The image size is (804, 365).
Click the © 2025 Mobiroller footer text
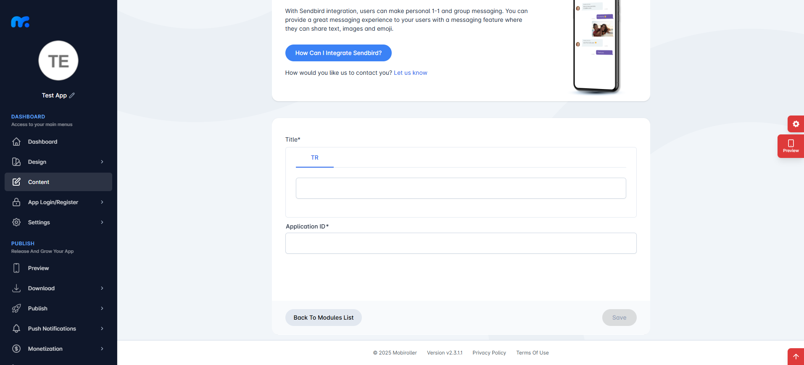click(395, 353)
